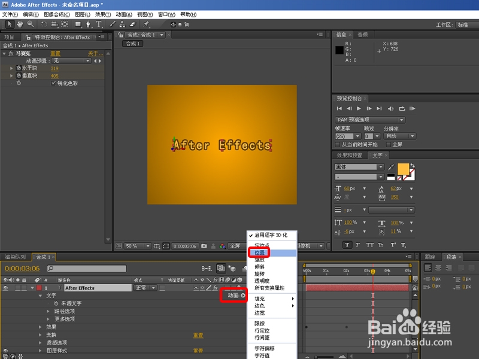Click the snapshot camera icon in viewer
This screenshot has width=479, height=359.
coord(204,246)
